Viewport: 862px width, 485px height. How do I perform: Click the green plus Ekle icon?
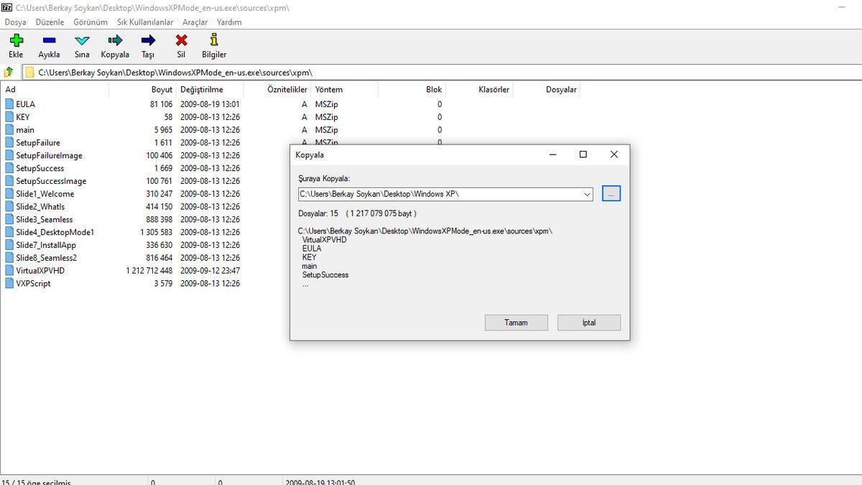(x=16, y=41)
